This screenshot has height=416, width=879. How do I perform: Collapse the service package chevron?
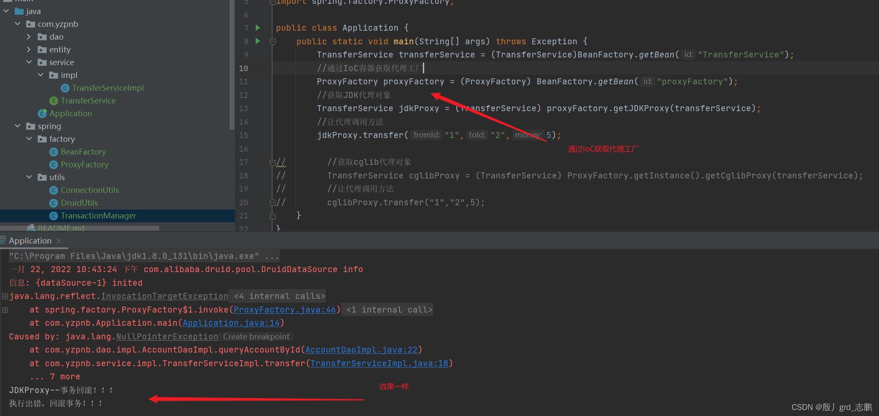tap(29, 62)
